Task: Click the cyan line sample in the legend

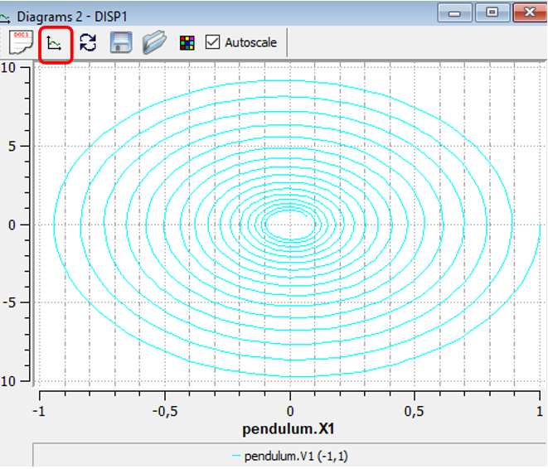Action: [237, 457]
